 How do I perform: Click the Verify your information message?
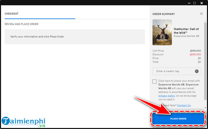tap(37, 37)
